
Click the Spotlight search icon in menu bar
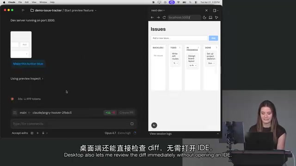pyautogui.click(x=190, y=2)
